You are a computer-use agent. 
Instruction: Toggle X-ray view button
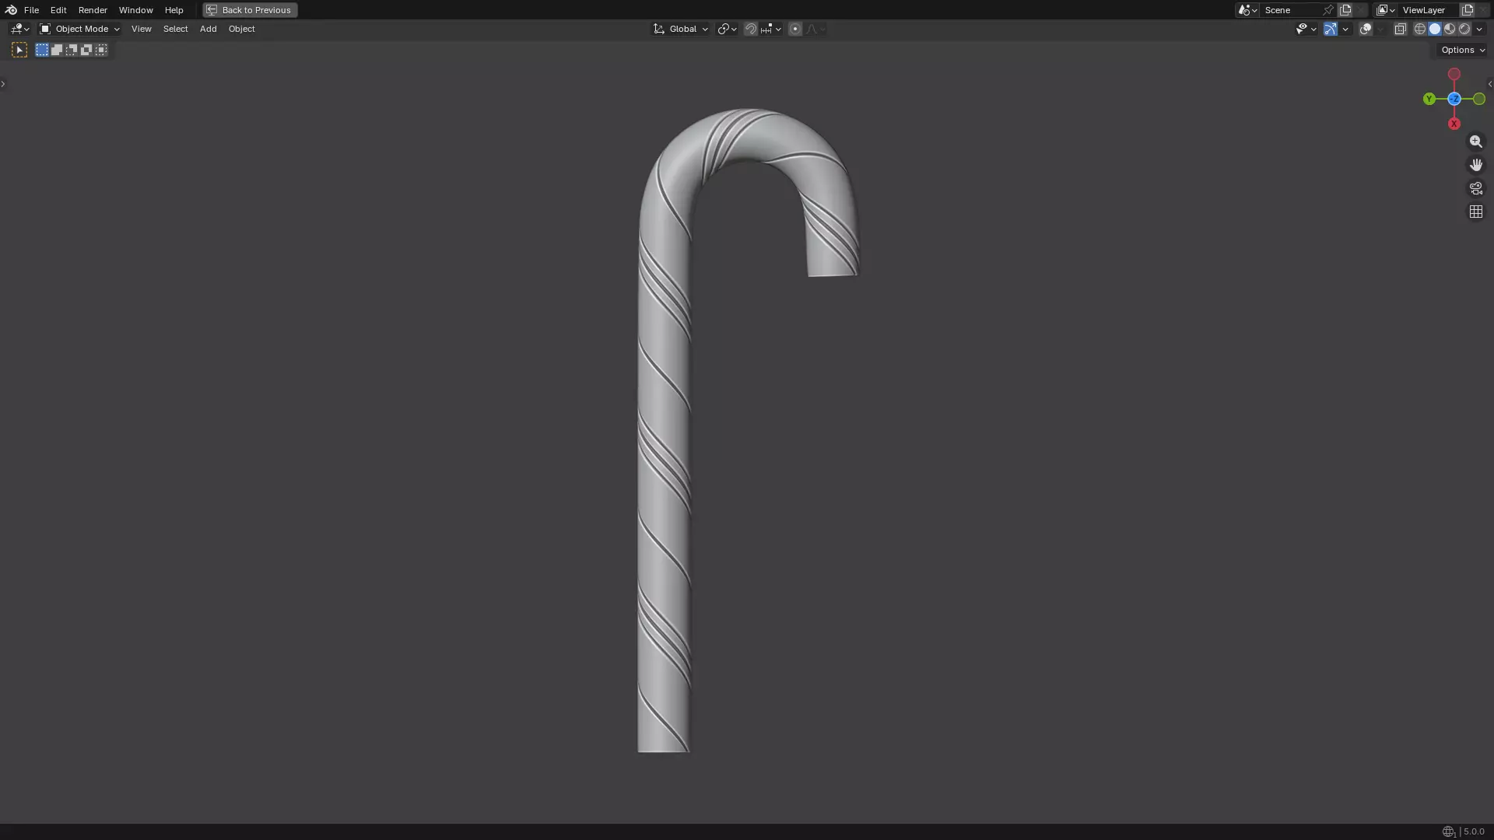[x=1400, y=29]
